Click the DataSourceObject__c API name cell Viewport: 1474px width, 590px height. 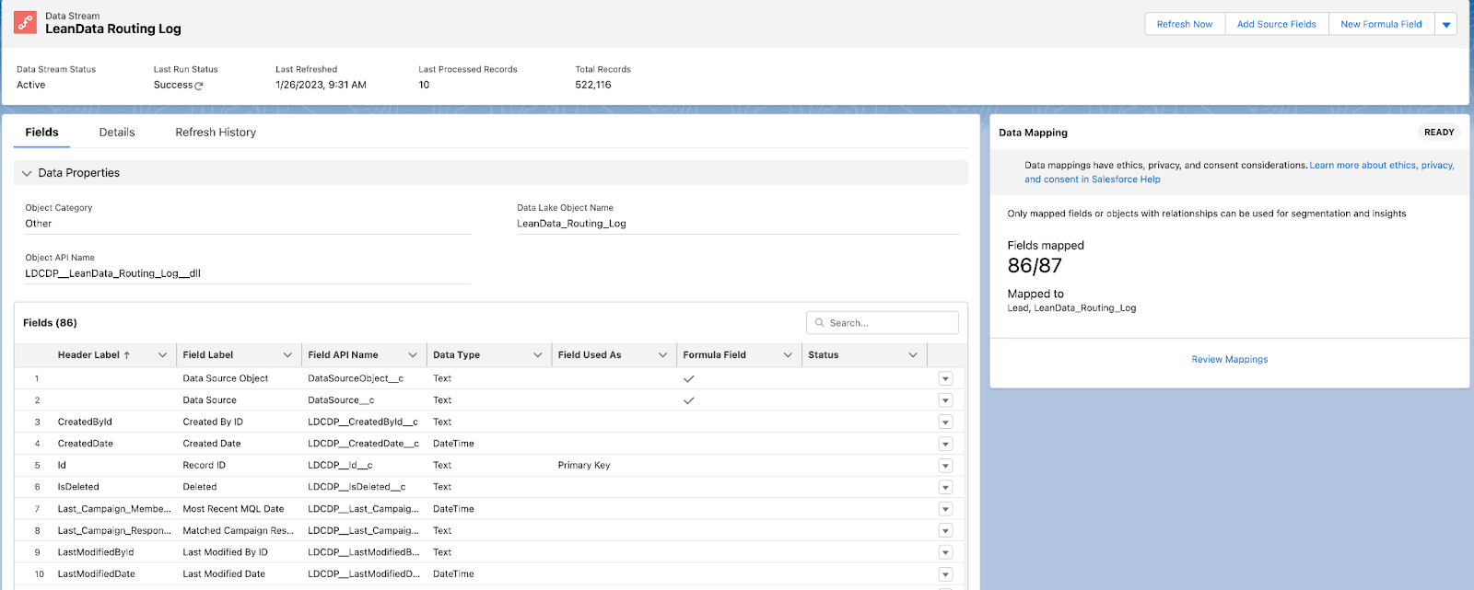pyautogui.click(x=356, y=378)
